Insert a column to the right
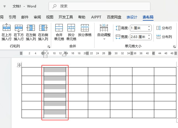The height and width of the screenshot is (128, 178). 43,32
